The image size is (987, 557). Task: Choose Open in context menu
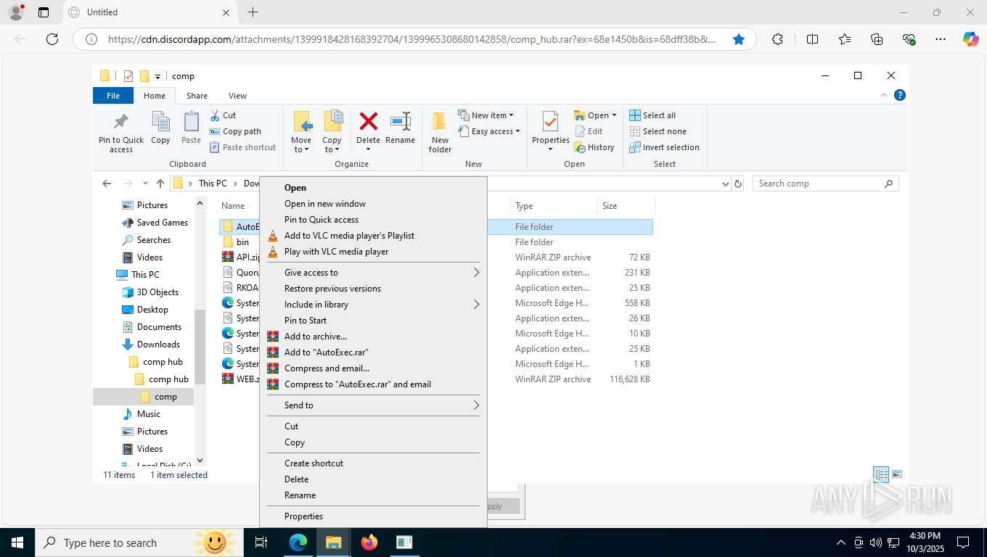(x=373, y=188)
